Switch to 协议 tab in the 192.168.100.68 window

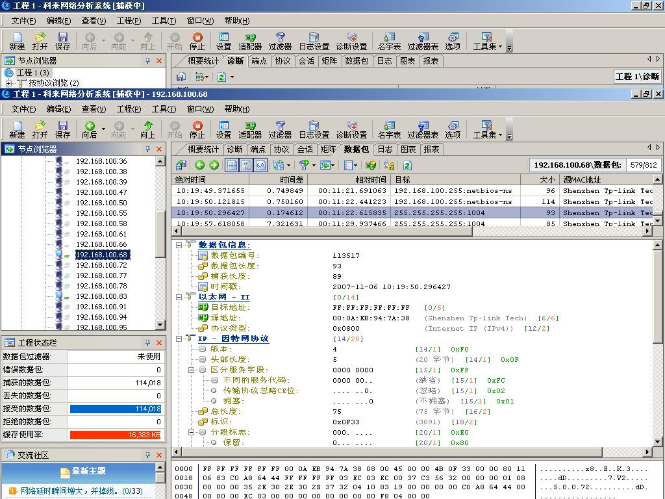click(282, 149)
